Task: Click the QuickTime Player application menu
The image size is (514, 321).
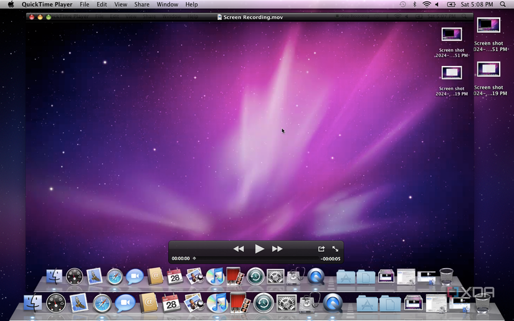Action: (47, 4)
